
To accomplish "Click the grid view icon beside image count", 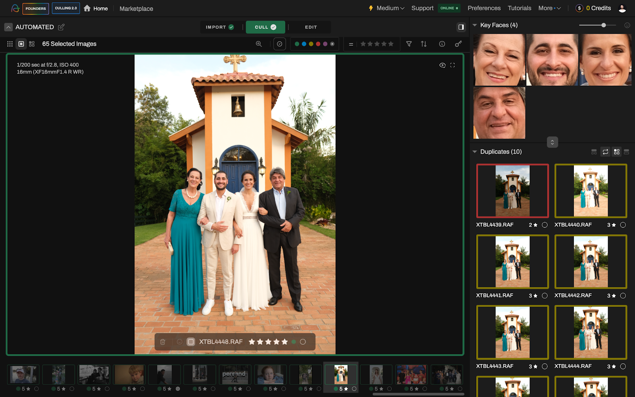I will point(32,44).
